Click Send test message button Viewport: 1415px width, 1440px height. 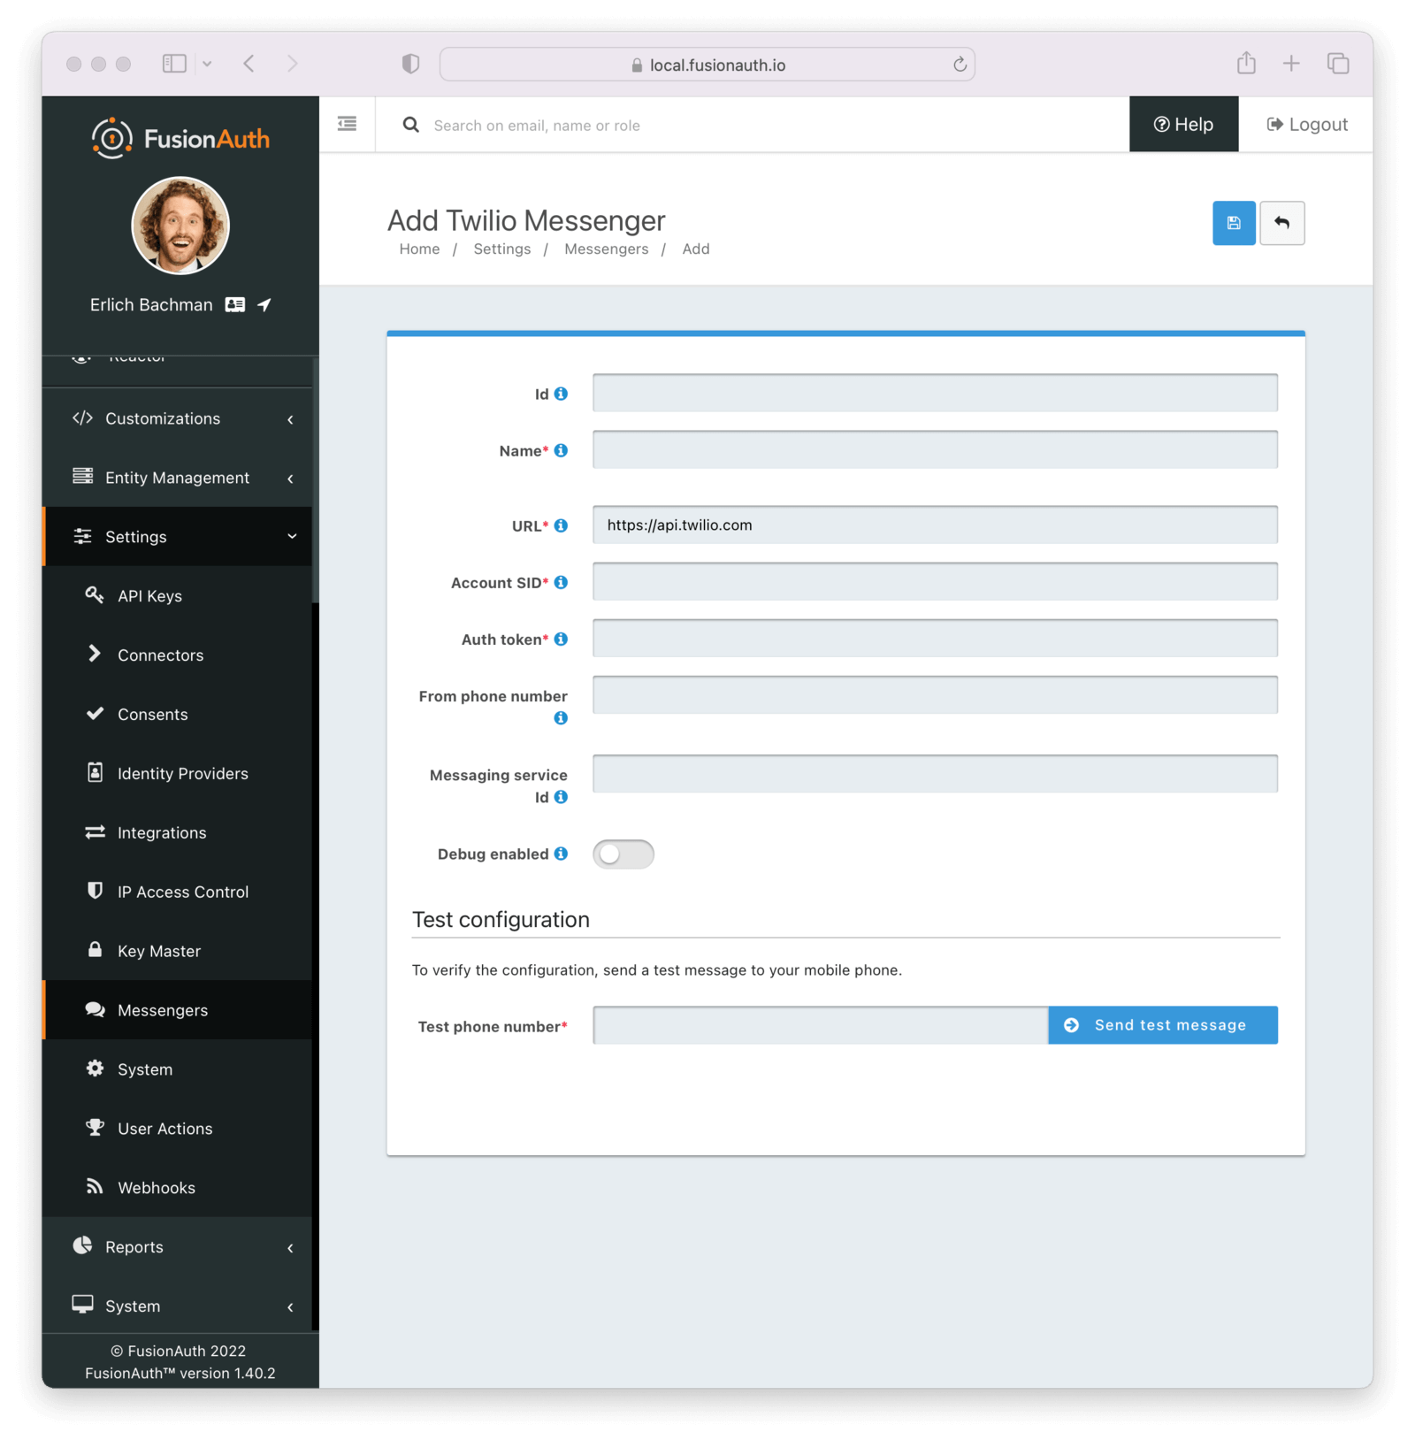click(x=1162, y=1025)
